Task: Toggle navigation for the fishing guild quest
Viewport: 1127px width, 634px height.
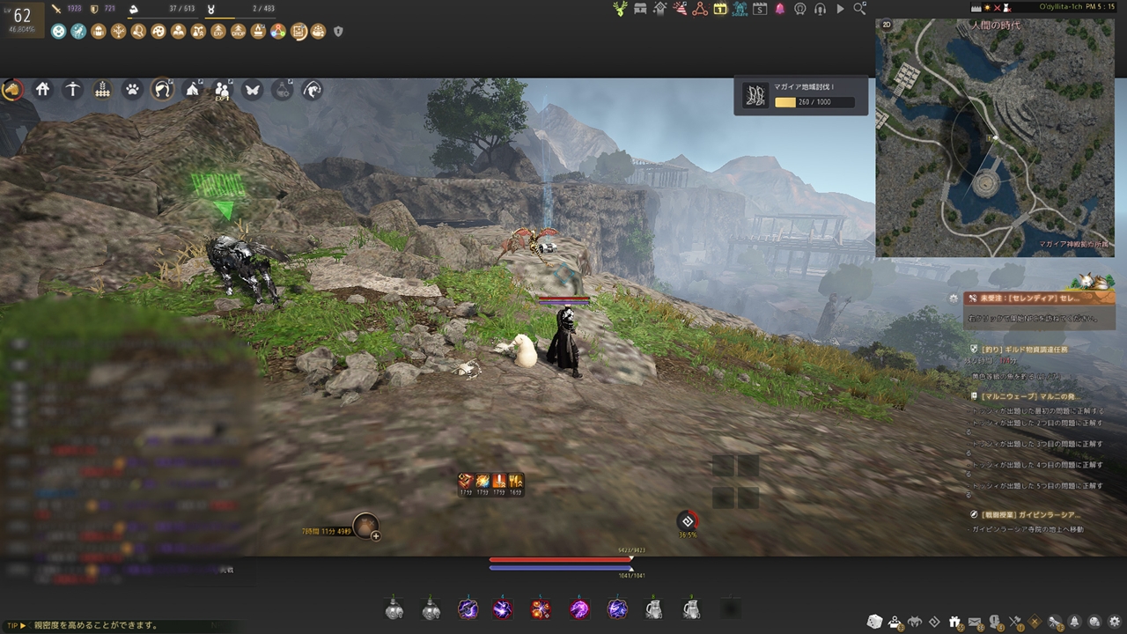Action: tap(973, 349)
